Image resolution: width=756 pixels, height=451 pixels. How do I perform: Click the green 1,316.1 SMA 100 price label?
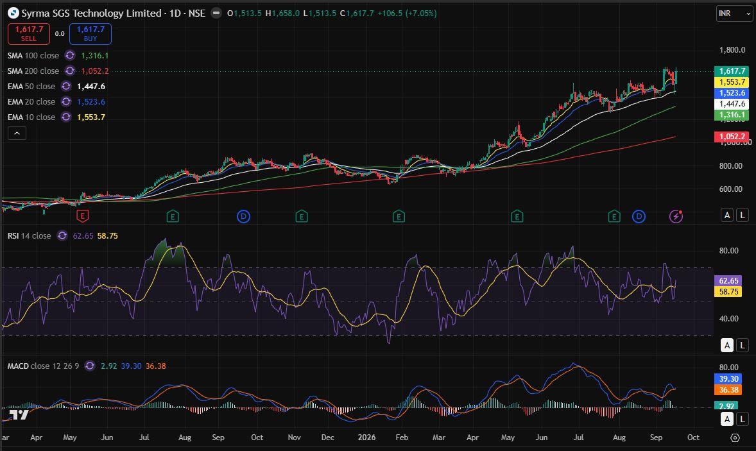(x=732, y=115)
